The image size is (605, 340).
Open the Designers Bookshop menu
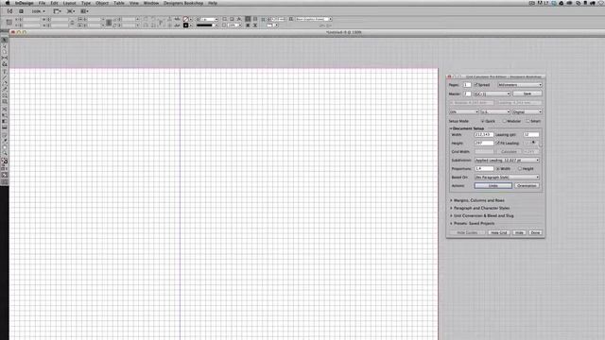[x=183, y=3]
